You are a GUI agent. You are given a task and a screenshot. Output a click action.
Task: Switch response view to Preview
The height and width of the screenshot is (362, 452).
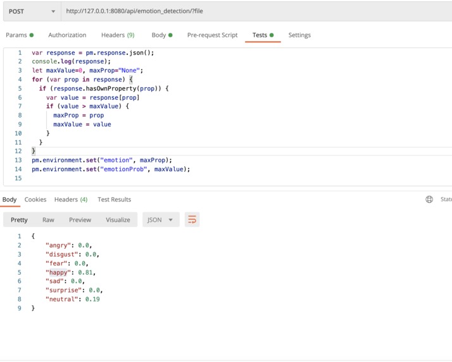[80, 220]
